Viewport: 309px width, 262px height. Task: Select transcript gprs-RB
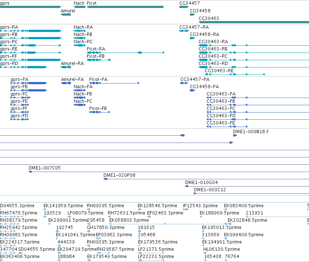[31, 38]
